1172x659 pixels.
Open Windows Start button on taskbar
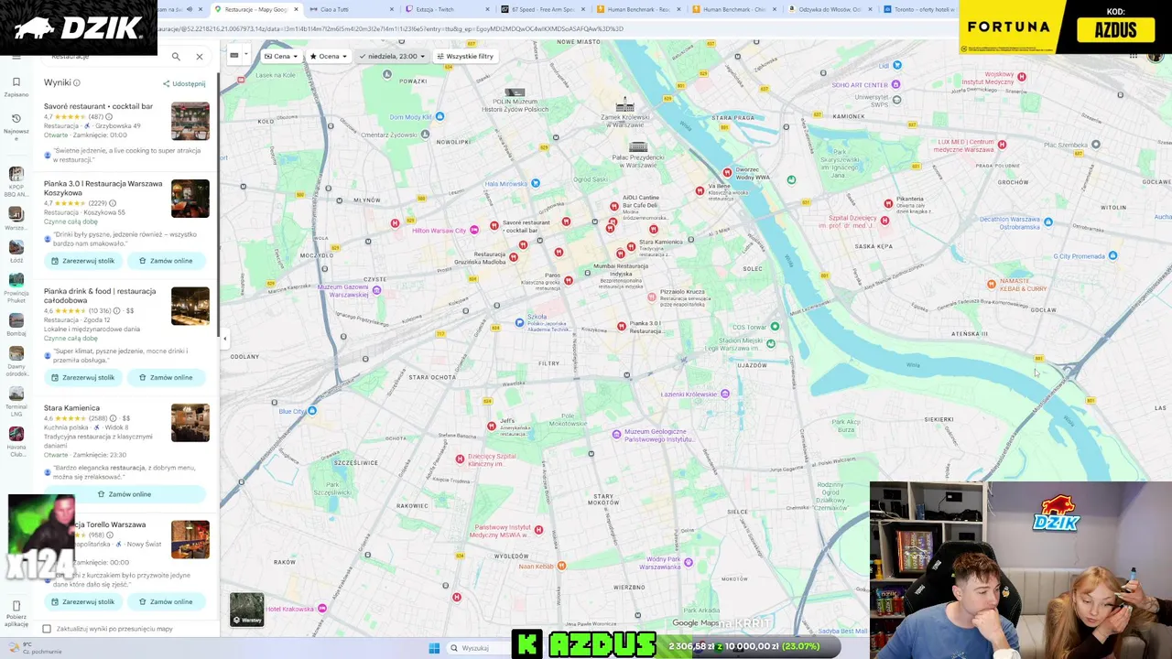[x=434, y=648]
